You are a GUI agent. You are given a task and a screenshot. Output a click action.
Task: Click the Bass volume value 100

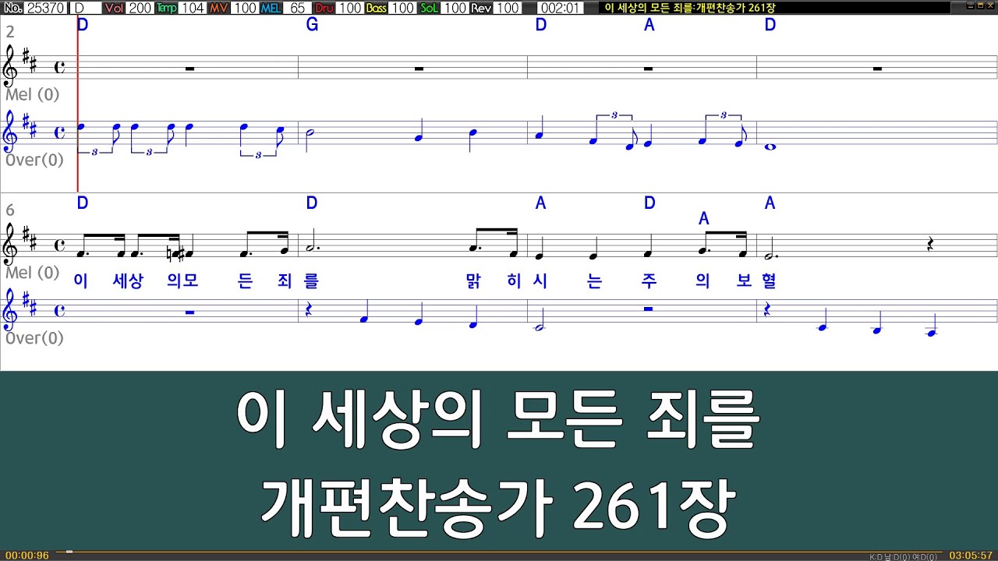pyautogui.click(x=402, y=8)
